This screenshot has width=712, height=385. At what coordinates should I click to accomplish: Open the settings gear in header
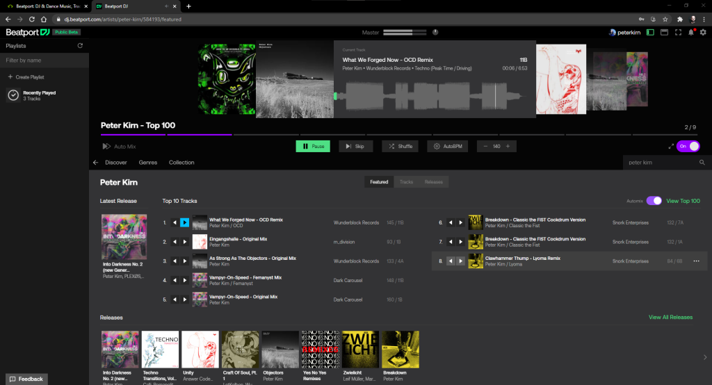coord(703,32)
